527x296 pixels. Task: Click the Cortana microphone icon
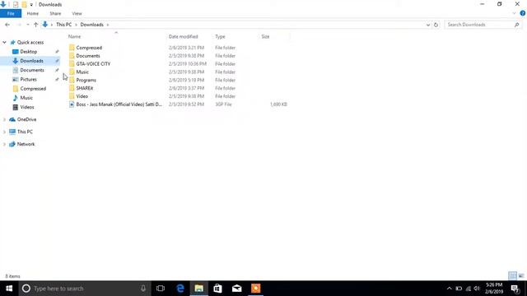143,289
